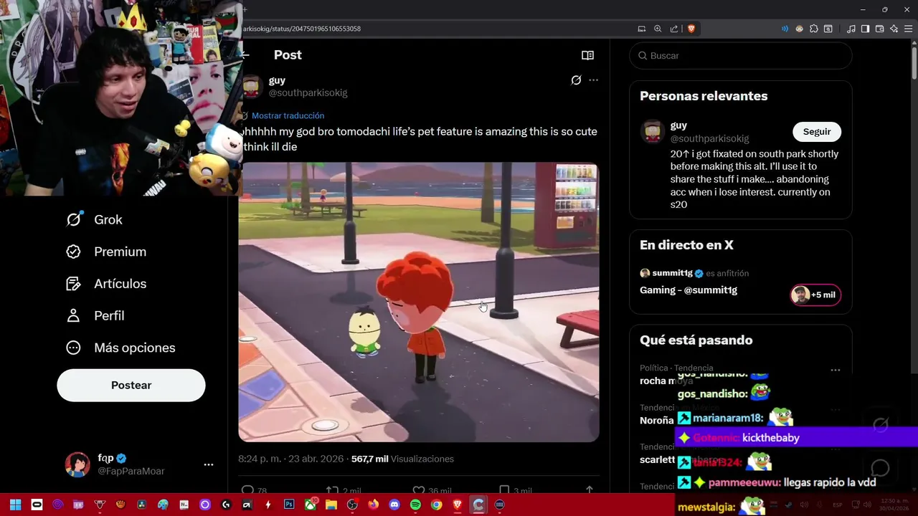Open Spotify from the taskbar

[x=415, y=505]
